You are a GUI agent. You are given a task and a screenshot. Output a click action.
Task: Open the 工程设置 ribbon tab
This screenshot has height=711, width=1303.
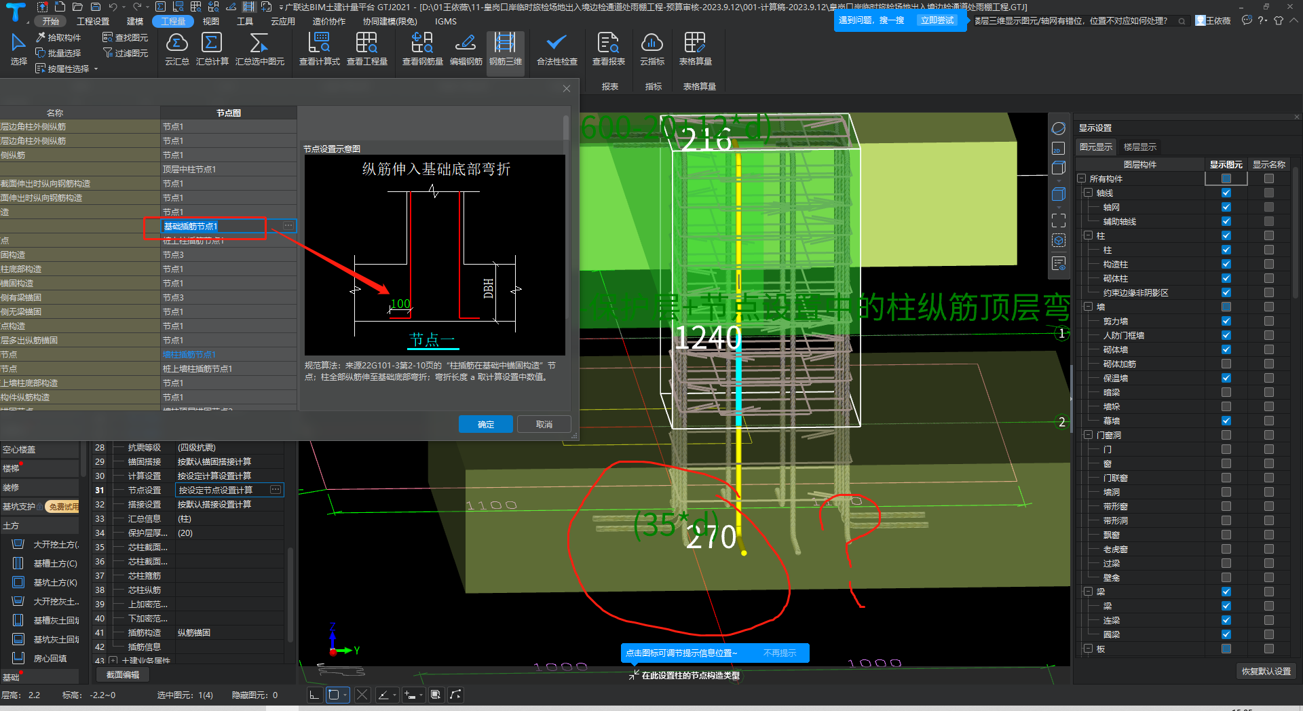tap(93, 21)
